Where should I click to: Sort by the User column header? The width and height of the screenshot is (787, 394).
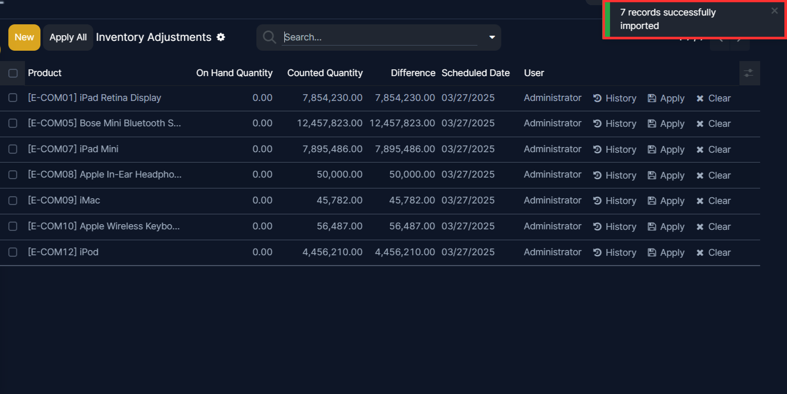534,73
